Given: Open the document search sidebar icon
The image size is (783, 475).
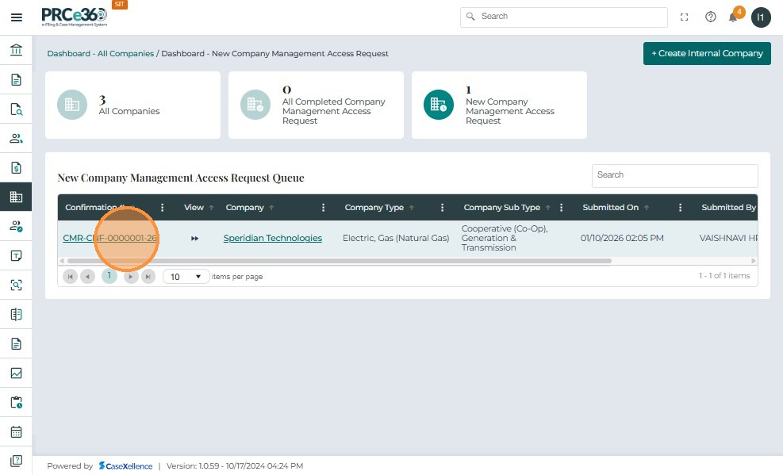Looking at the screenshot, I should pyautogui.click(x=16, y=109).
